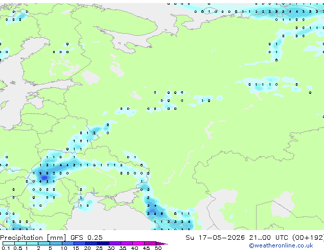The width and height of the screenshot is (324, 250).
Task: Click the 'GFS 0.25' model label
Action: click(x=86, y=238)
